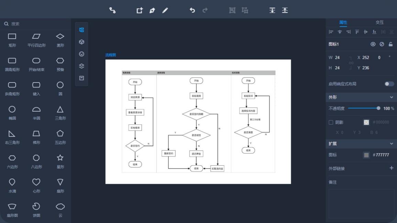Open the page tree panel icon
The image size is (397, 223).
tap(81, 30)
